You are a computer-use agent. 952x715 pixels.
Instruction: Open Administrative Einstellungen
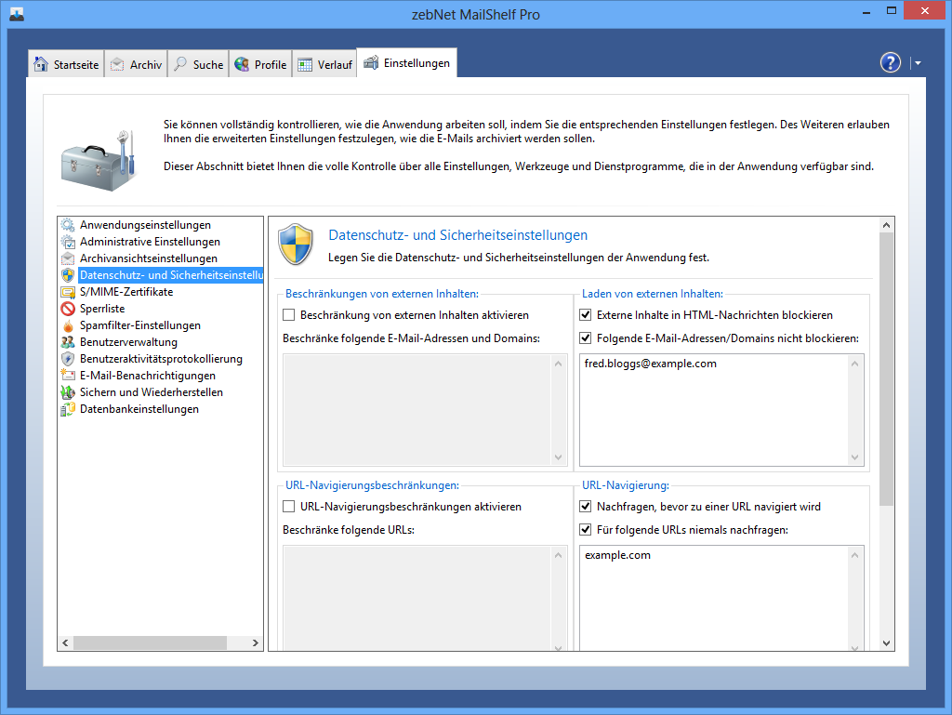150,242
